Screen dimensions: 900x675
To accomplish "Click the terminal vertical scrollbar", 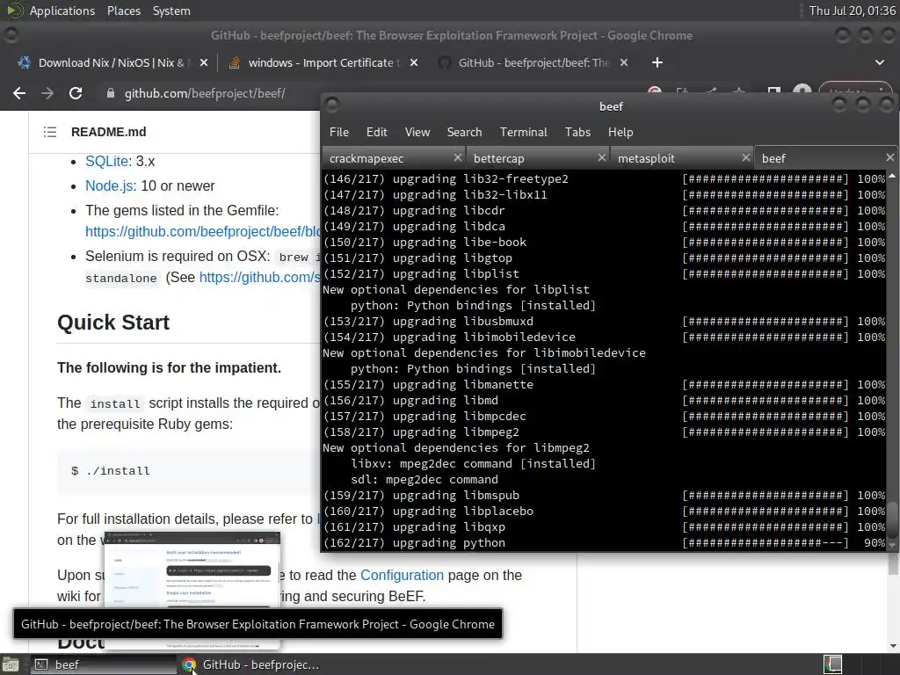I will point(893,359).
